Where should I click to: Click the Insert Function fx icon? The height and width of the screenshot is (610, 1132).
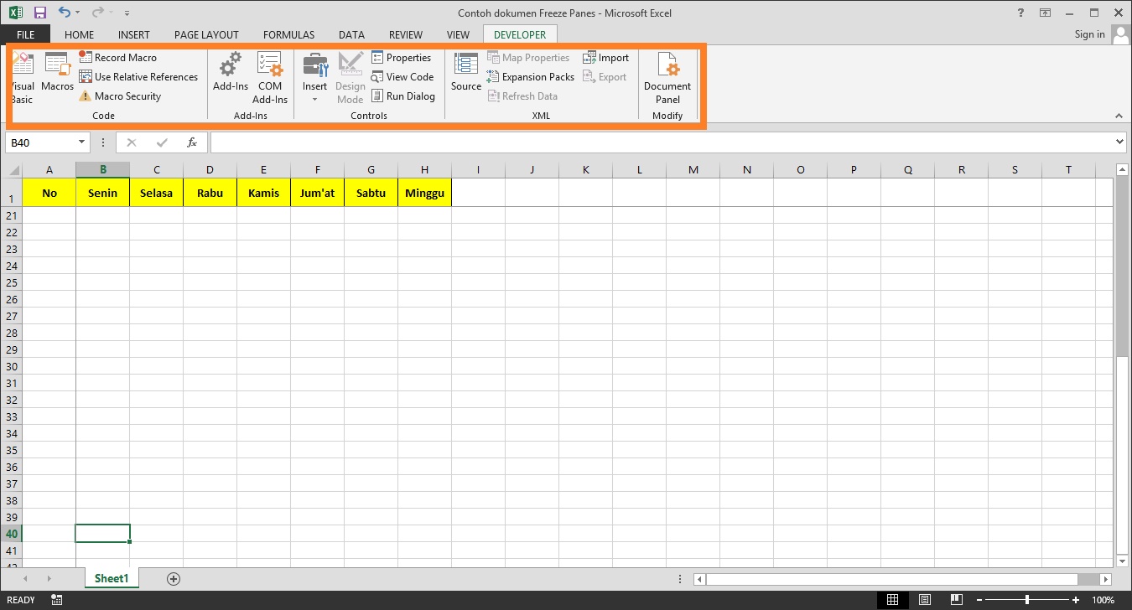pyautogui.click(x=192, y=142)
